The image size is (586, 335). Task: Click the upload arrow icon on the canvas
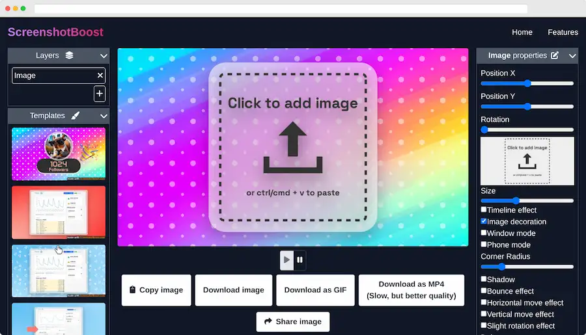point(292,148)
